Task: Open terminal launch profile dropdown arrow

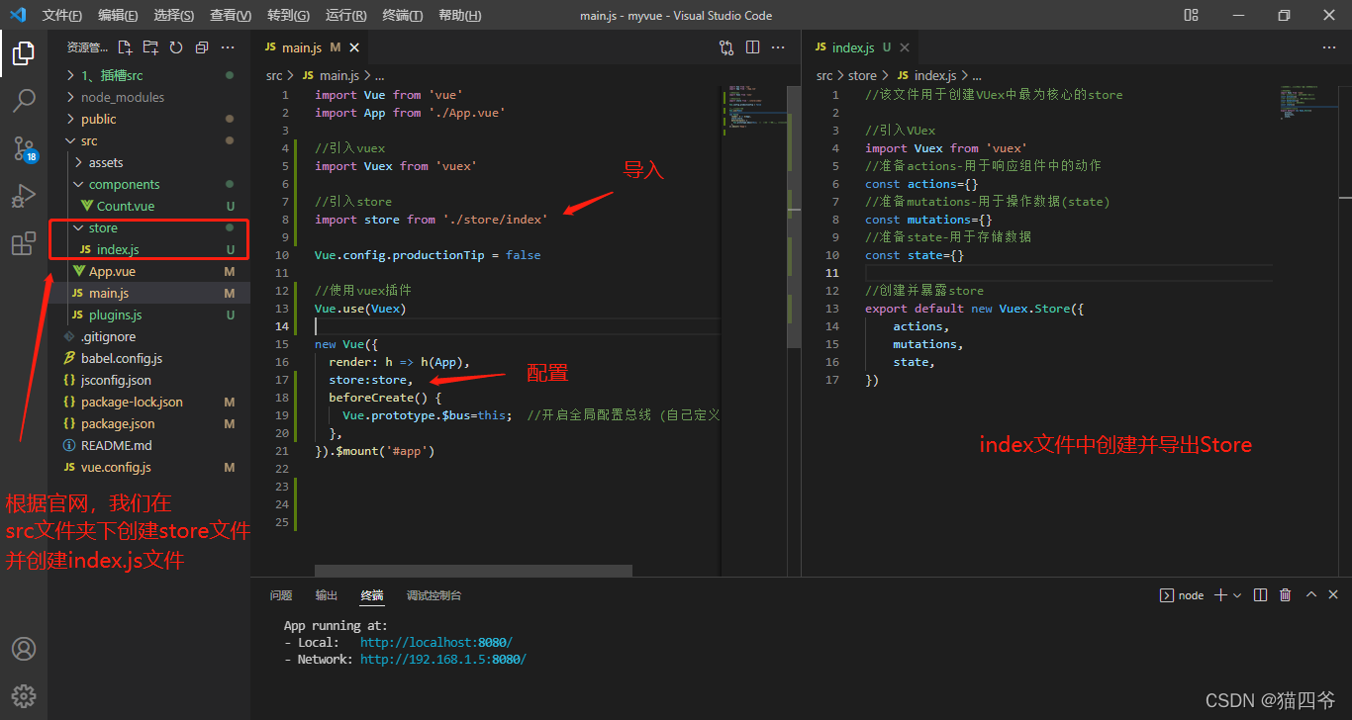Action: (1237, 595)
